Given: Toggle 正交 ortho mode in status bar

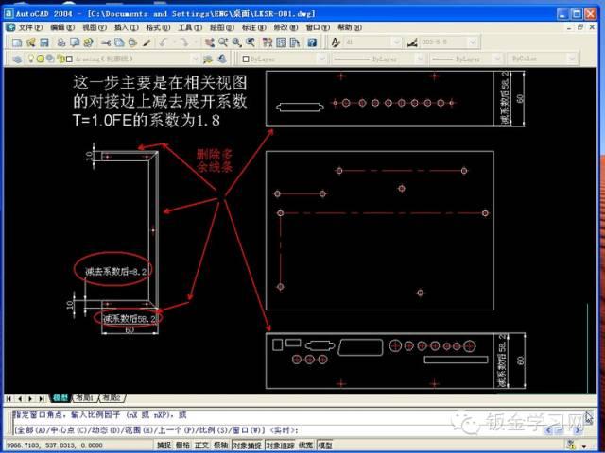Looking at the screenshot, I should point(201,445).
